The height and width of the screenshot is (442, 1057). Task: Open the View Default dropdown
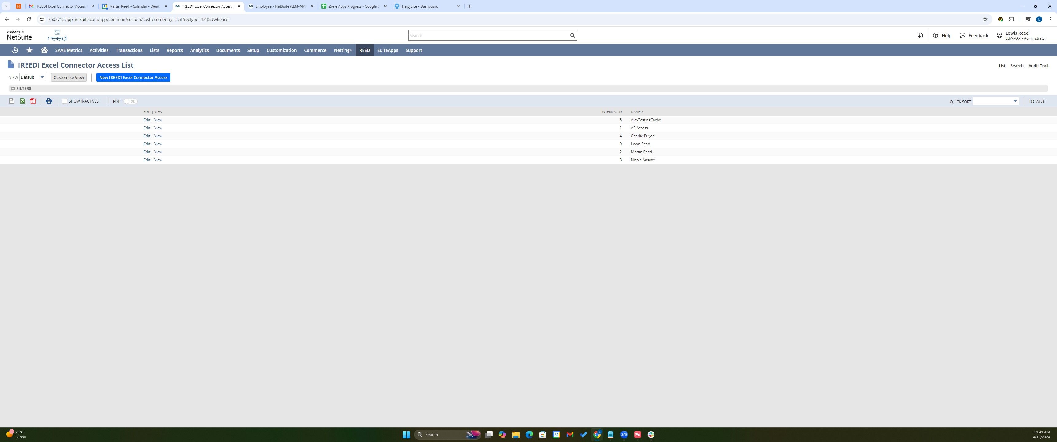coord(32,77)
